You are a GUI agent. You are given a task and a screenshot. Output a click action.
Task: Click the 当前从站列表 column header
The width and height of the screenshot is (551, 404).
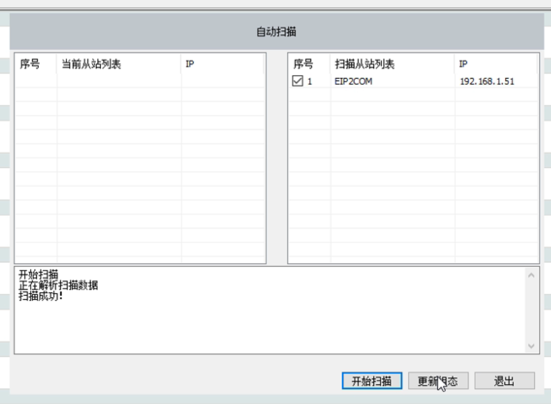click(91, 64)
